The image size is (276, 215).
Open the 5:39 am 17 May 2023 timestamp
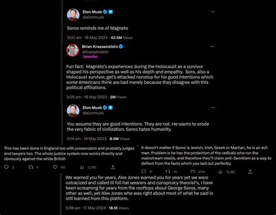[86, 208]
